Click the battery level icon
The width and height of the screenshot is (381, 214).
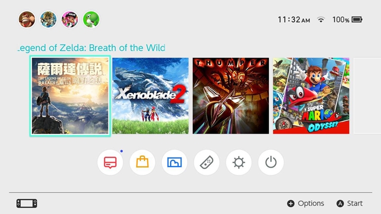357,20
